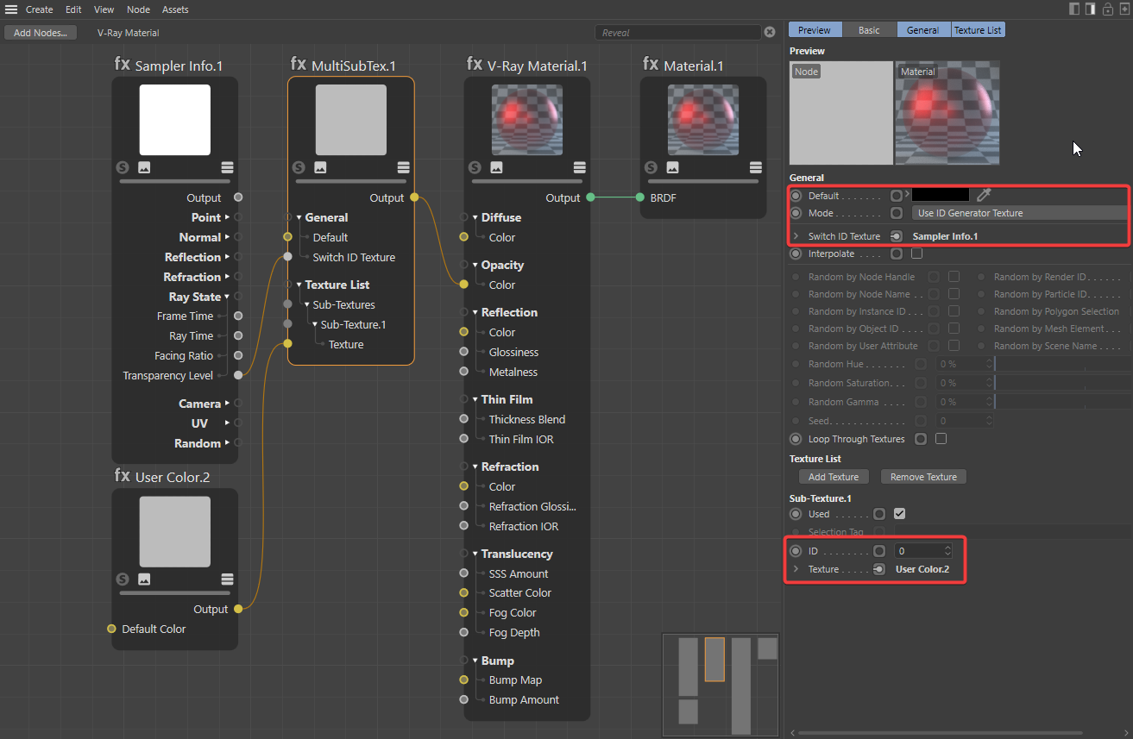This screenshot has height=739, width=1133.
Task: Click the solo S icon on MultiSubTex.1
Action: [x=299, y=167]
